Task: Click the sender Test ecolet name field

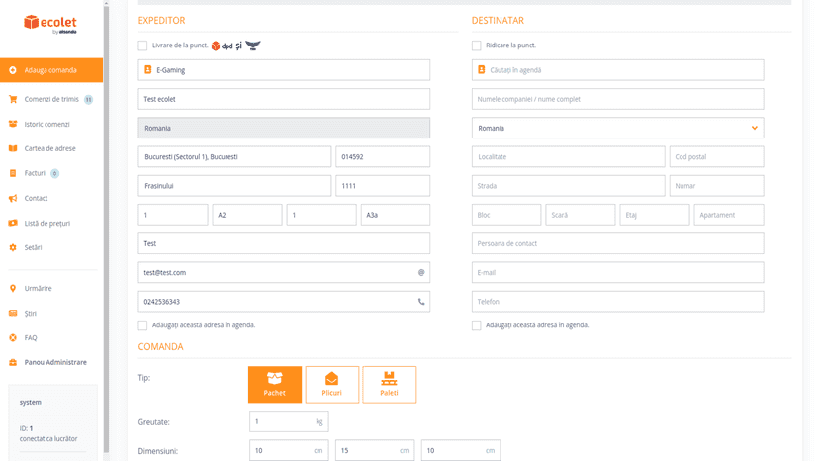Action: coord(284,99)
